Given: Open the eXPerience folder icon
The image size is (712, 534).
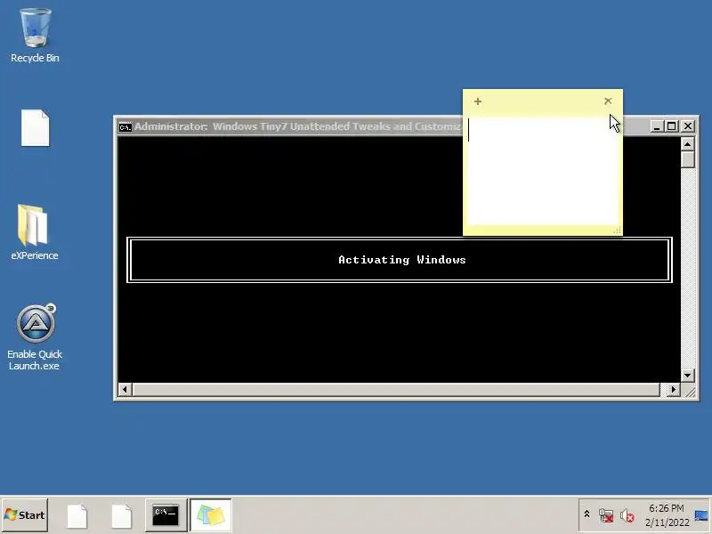Looking at the screenshot, I should [x=35, y=232].
